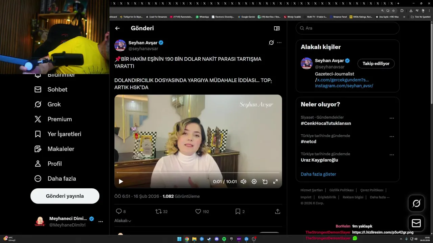The image size is (433, 243).
Task: Open the Uraz Kaygılaroğlu trend
Action: tap(319, 160)
